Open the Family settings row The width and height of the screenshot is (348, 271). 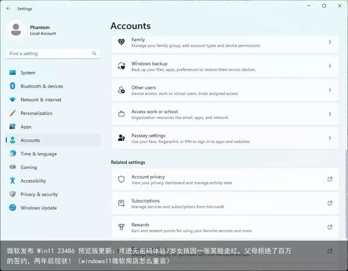(225, 44)
